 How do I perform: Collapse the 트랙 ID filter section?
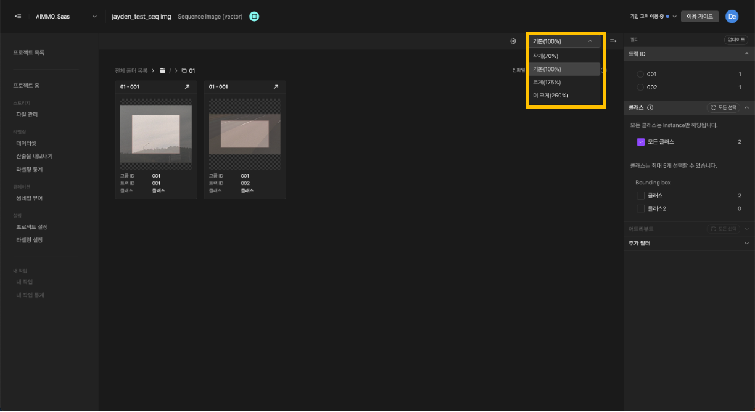[746, 54]
